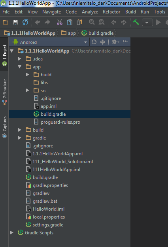The image size is (168, 247).
Task: Open the Captures side tab
Action: point(4,127)
